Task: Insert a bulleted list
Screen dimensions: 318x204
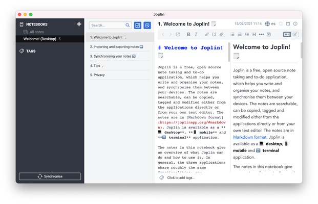Action: 232,35
